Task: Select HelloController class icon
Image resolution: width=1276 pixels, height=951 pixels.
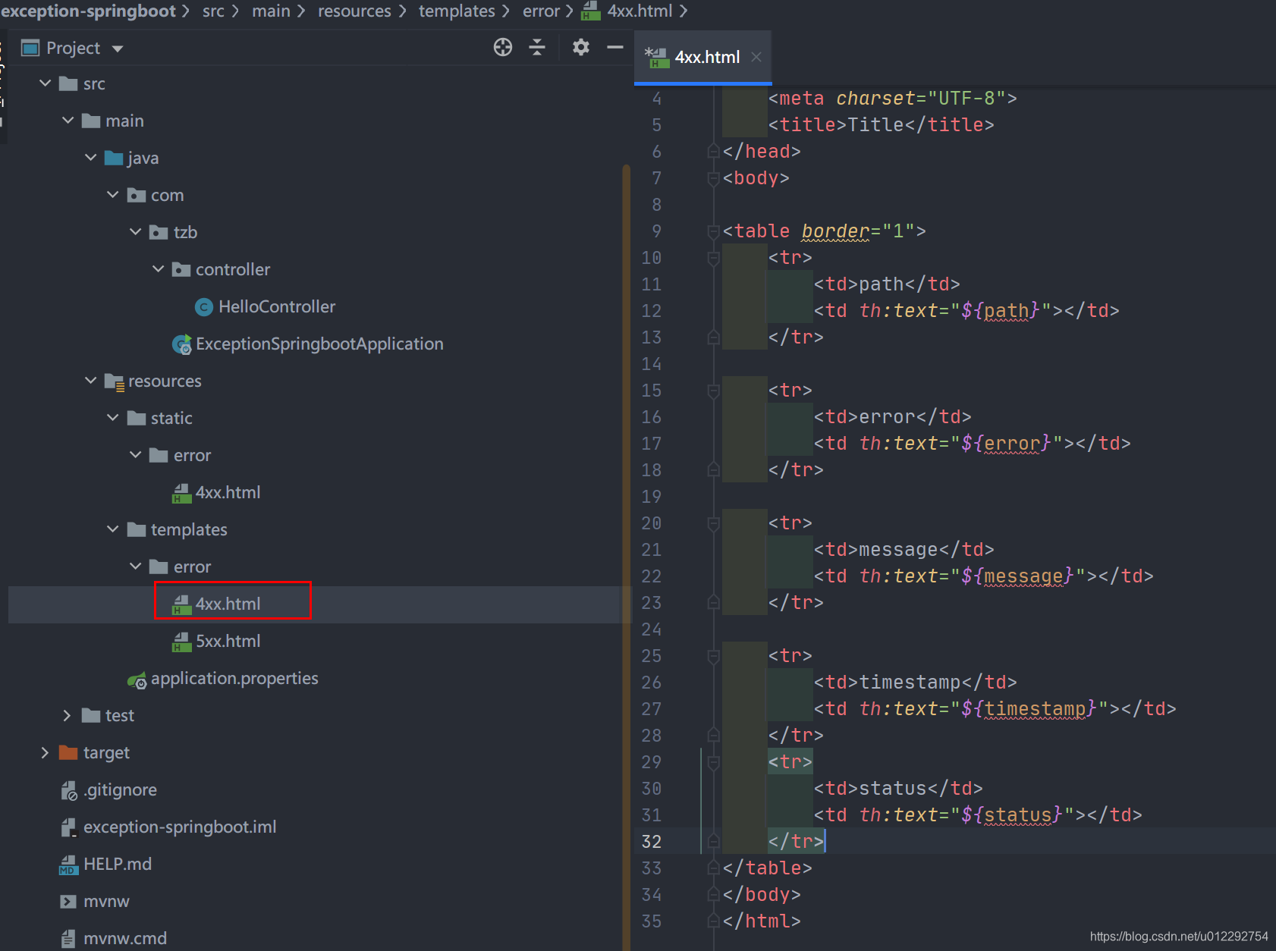Action: coord(204,307)
